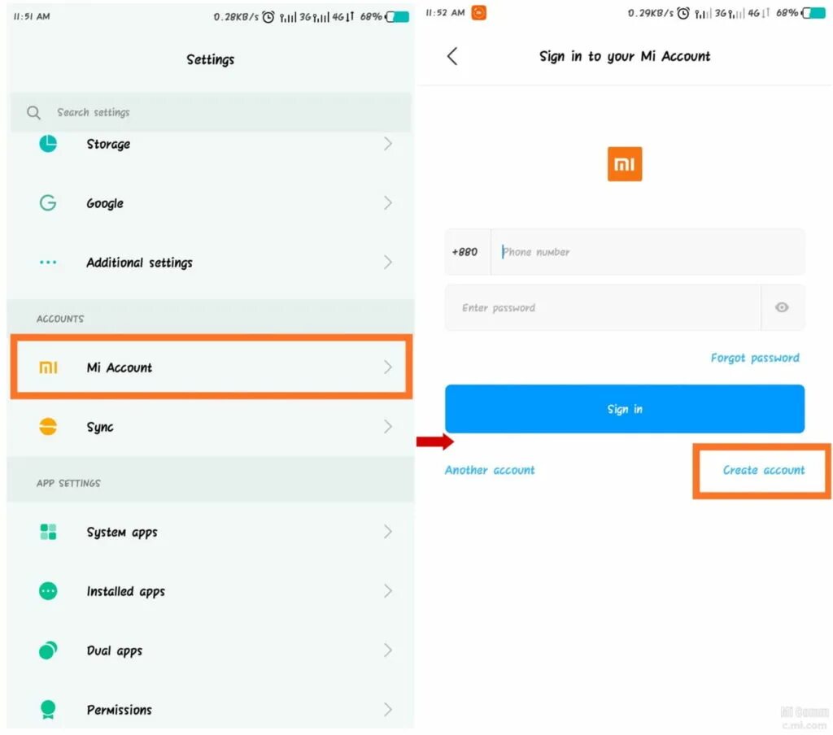The width and height of the screenshot is (833, 735).
Task: Open the Dual apps entry
Action: point(211,650)
